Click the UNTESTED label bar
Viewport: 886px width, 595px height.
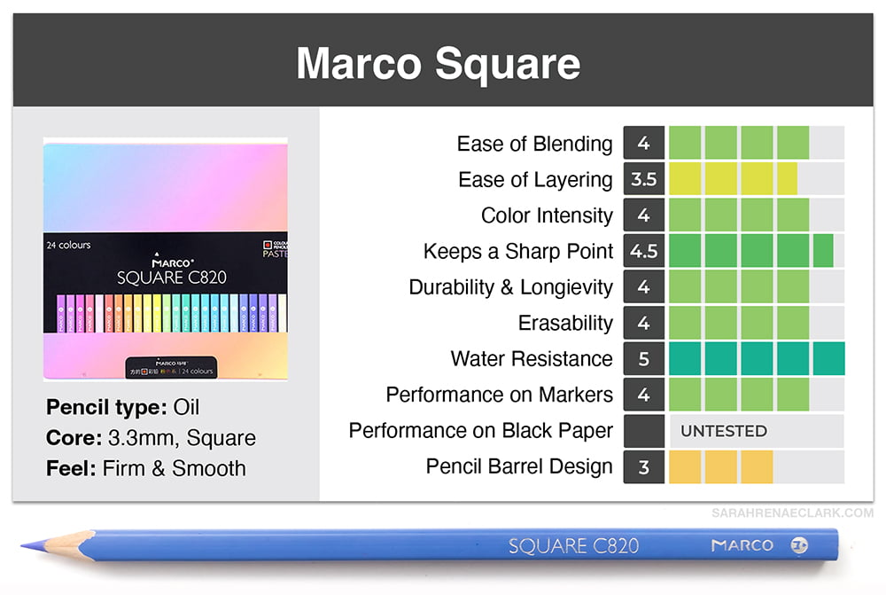point(757,431)
